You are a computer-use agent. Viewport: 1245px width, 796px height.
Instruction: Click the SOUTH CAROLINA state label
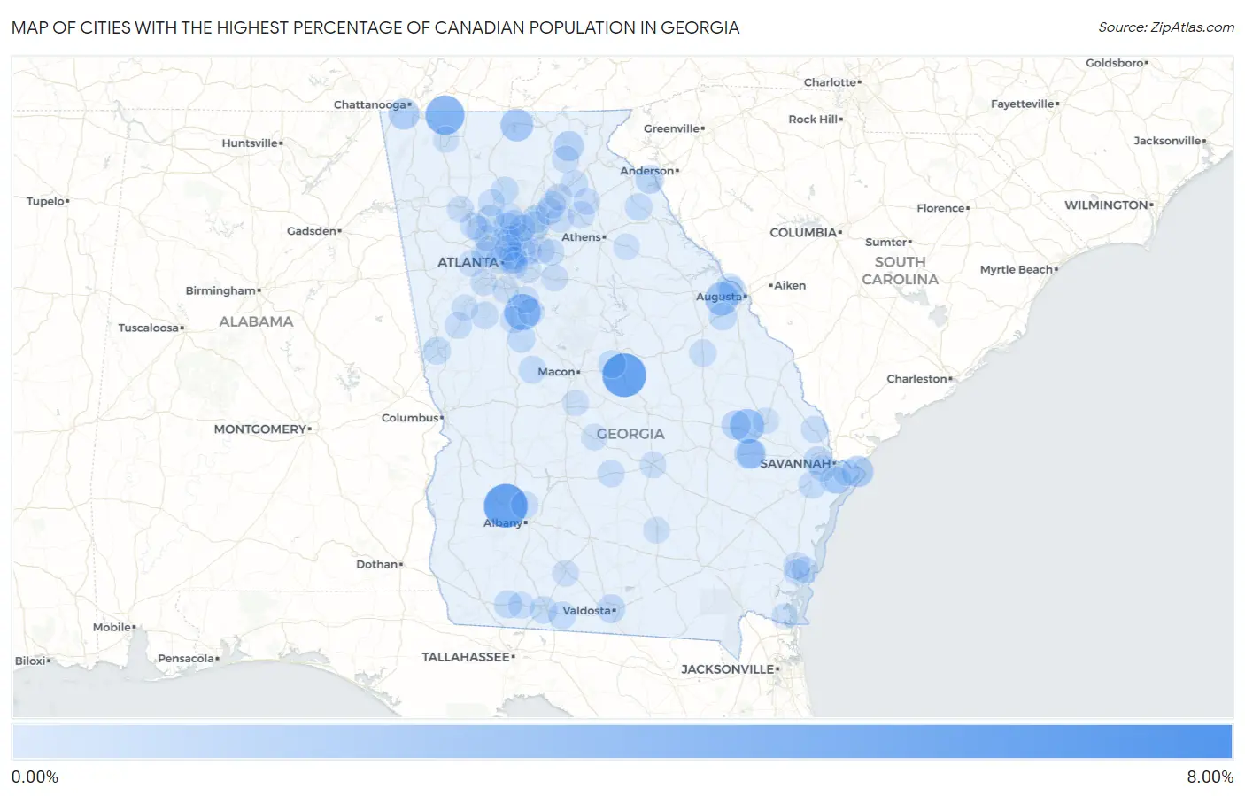(900, 271)
